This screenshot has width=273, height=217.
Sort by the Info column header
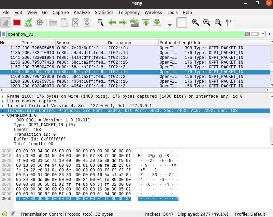231,43
